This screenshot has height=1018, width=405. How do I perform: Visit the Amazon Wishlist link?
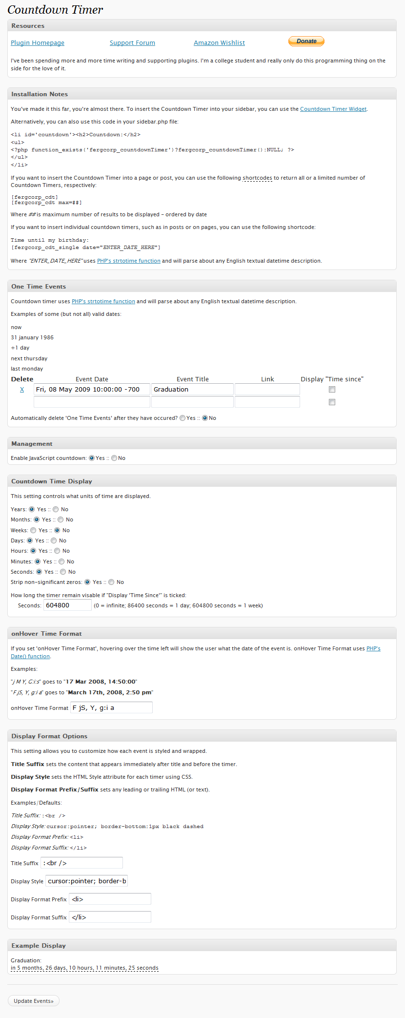[x=219, y=43]
